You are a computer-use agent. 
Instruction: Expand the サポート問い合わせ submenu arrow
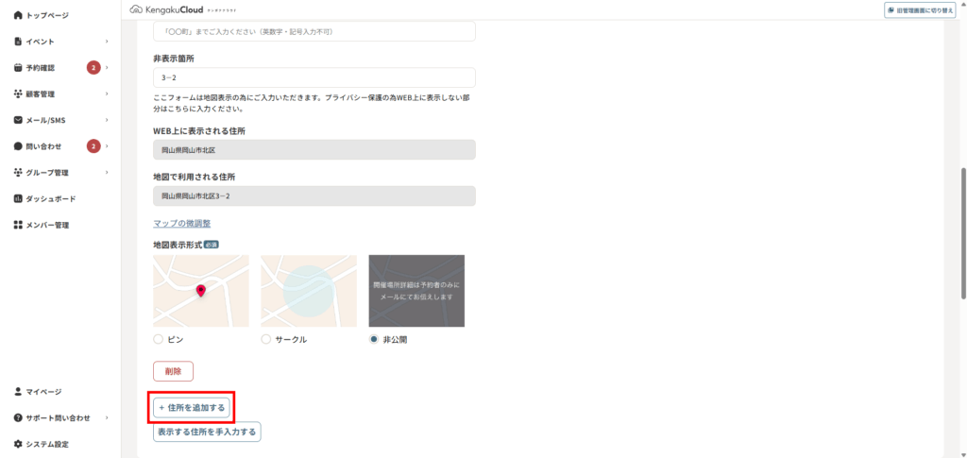point(107,417)
